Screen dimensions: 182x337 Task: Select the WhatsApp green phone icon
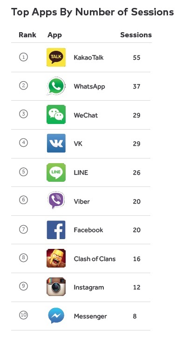click(x=56, y=86)
